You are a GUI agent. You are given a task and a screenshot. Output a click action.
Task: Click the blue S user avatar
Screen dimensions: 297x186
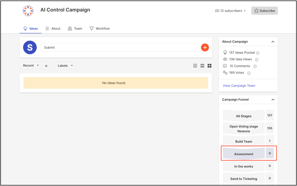[x=30, y=47]
